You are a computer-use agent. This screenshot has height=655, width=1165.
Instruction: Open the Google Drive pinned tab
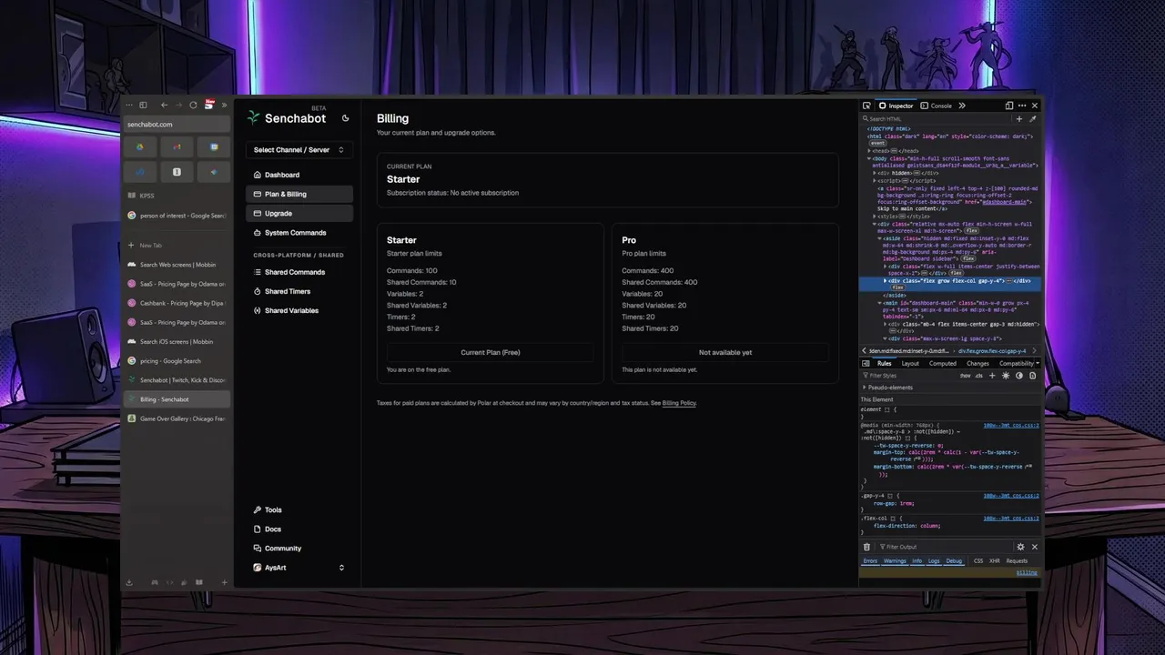tap(140, 146)
